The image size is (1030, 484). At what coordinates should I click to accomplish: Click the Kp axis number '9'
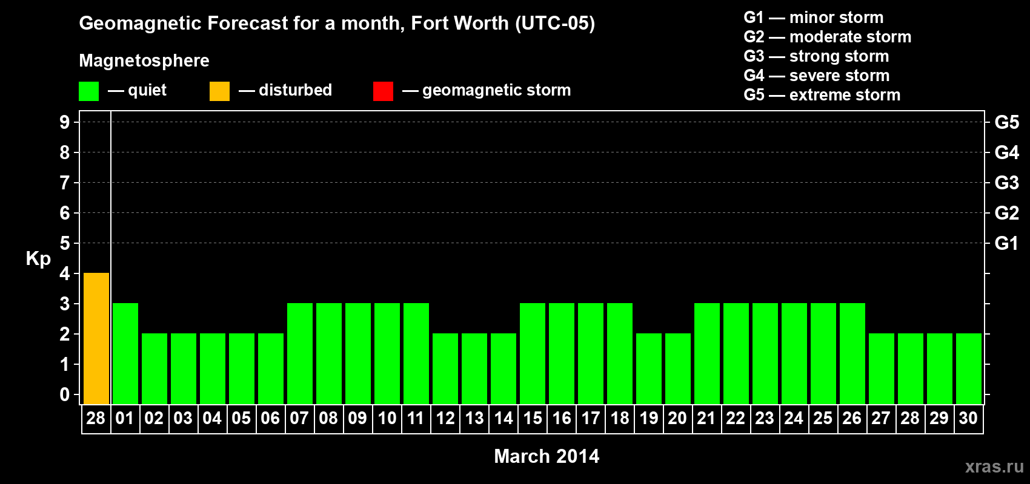coord(65,122)
